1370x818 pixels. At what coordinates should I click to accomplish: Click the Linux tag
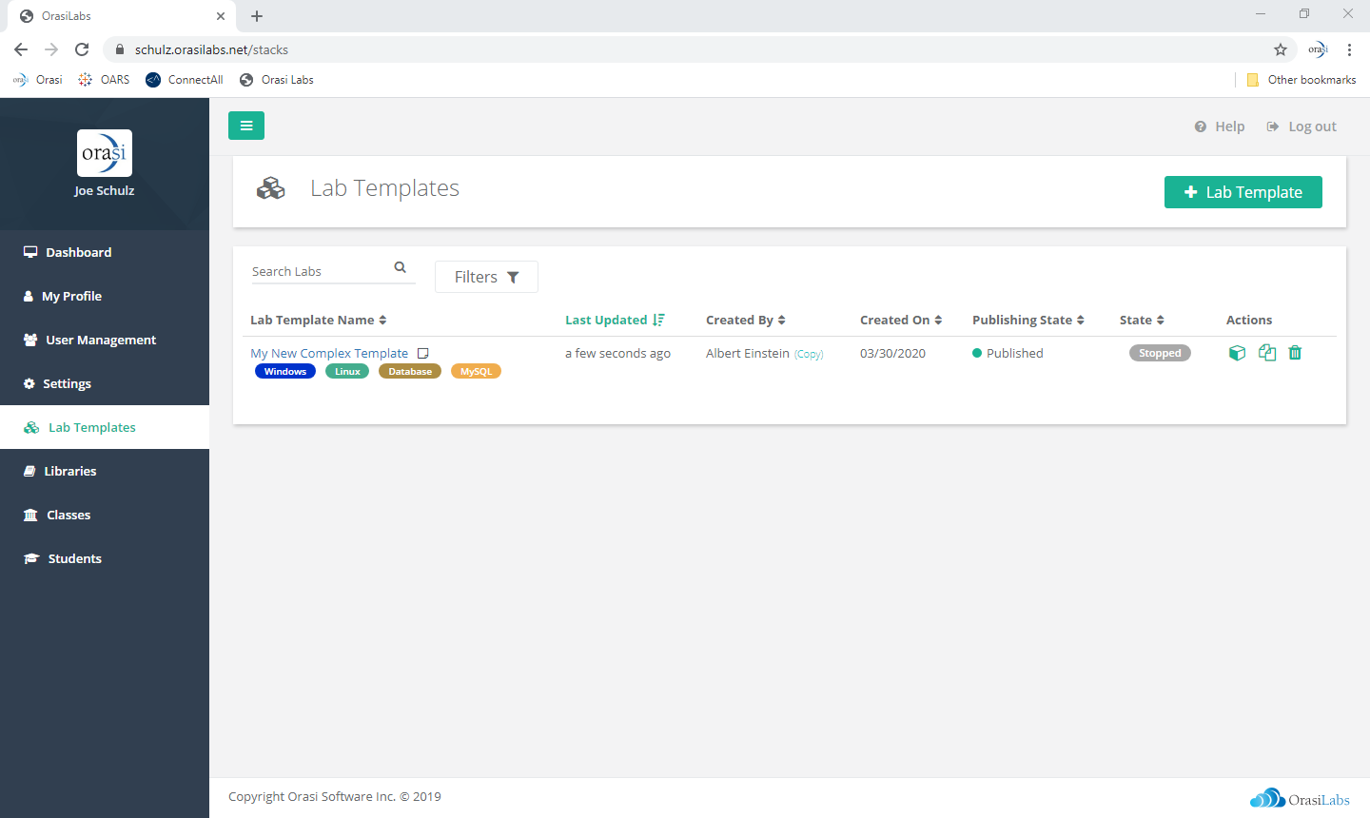[x=347, y=371]
